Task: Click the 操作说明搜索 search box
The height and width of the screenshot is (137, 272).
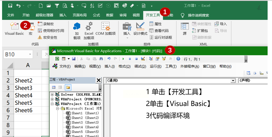Action: tap(199, 15)
